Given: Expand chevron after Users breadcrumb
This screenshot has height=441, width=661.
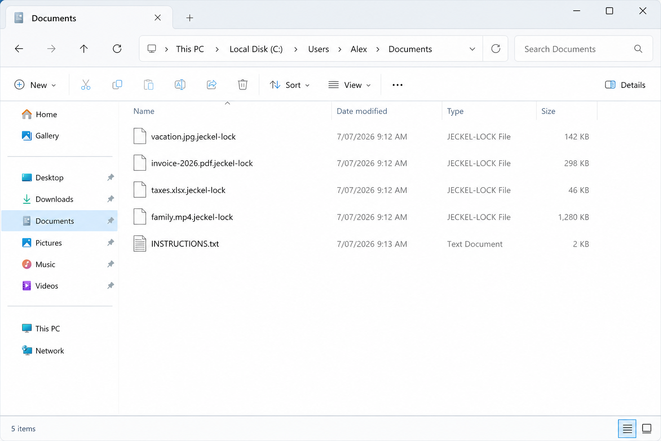Looking at the screenshot, I should point(340,49).
